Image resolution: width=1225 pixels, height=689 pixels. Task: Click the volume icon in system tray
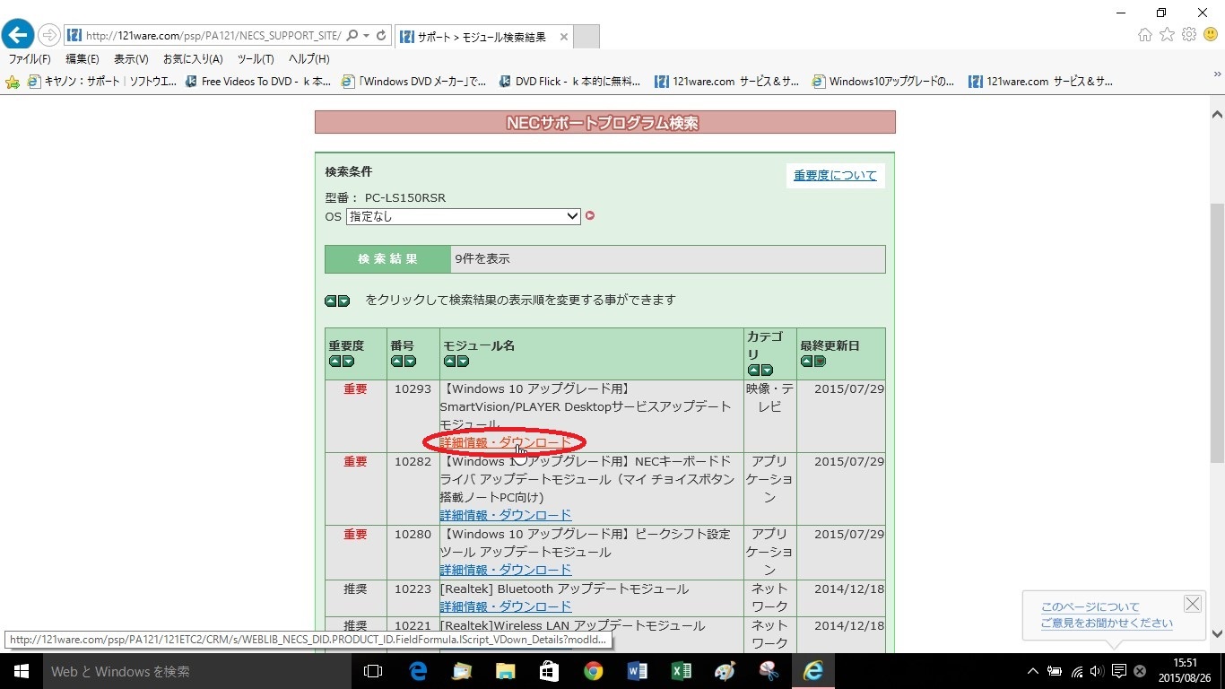click(x=1097, y=671)
